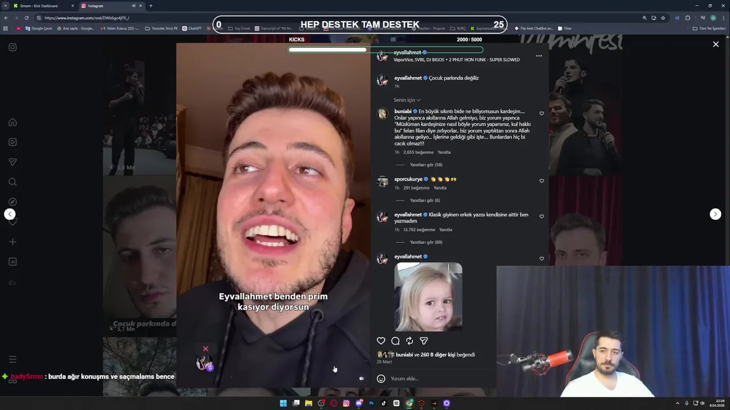The height and width of the screenshot is (410, 730).
Task: Open Instagram messages paper-plane sidebar icon
Action: point(13,162)
